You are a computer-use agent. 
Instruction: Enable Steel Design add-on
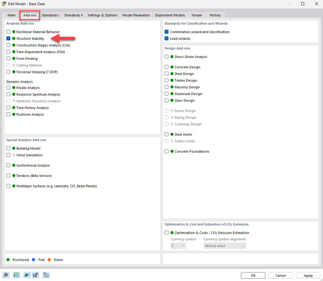coord(166,74)
